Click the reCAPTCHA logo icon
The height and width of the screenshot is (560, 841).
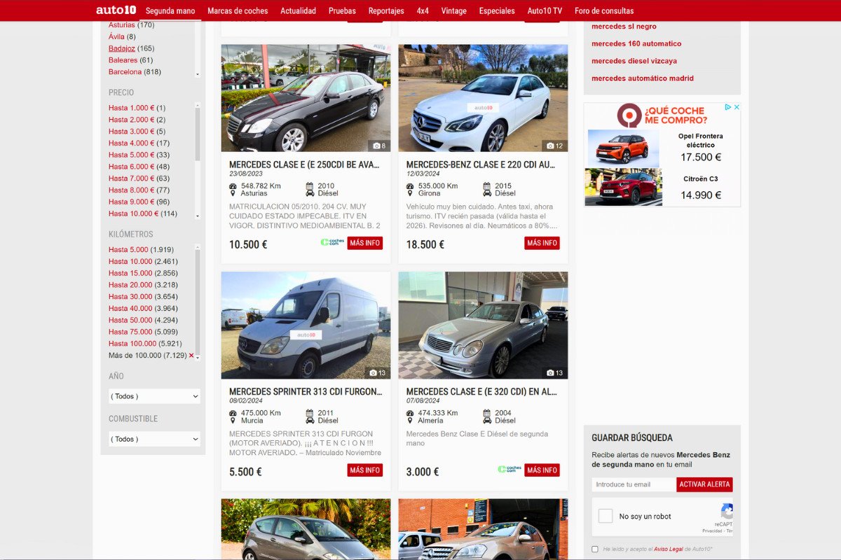[x=726, y=511]
